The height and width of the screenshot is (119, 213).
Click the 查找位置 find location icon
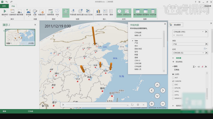point(80,11)
